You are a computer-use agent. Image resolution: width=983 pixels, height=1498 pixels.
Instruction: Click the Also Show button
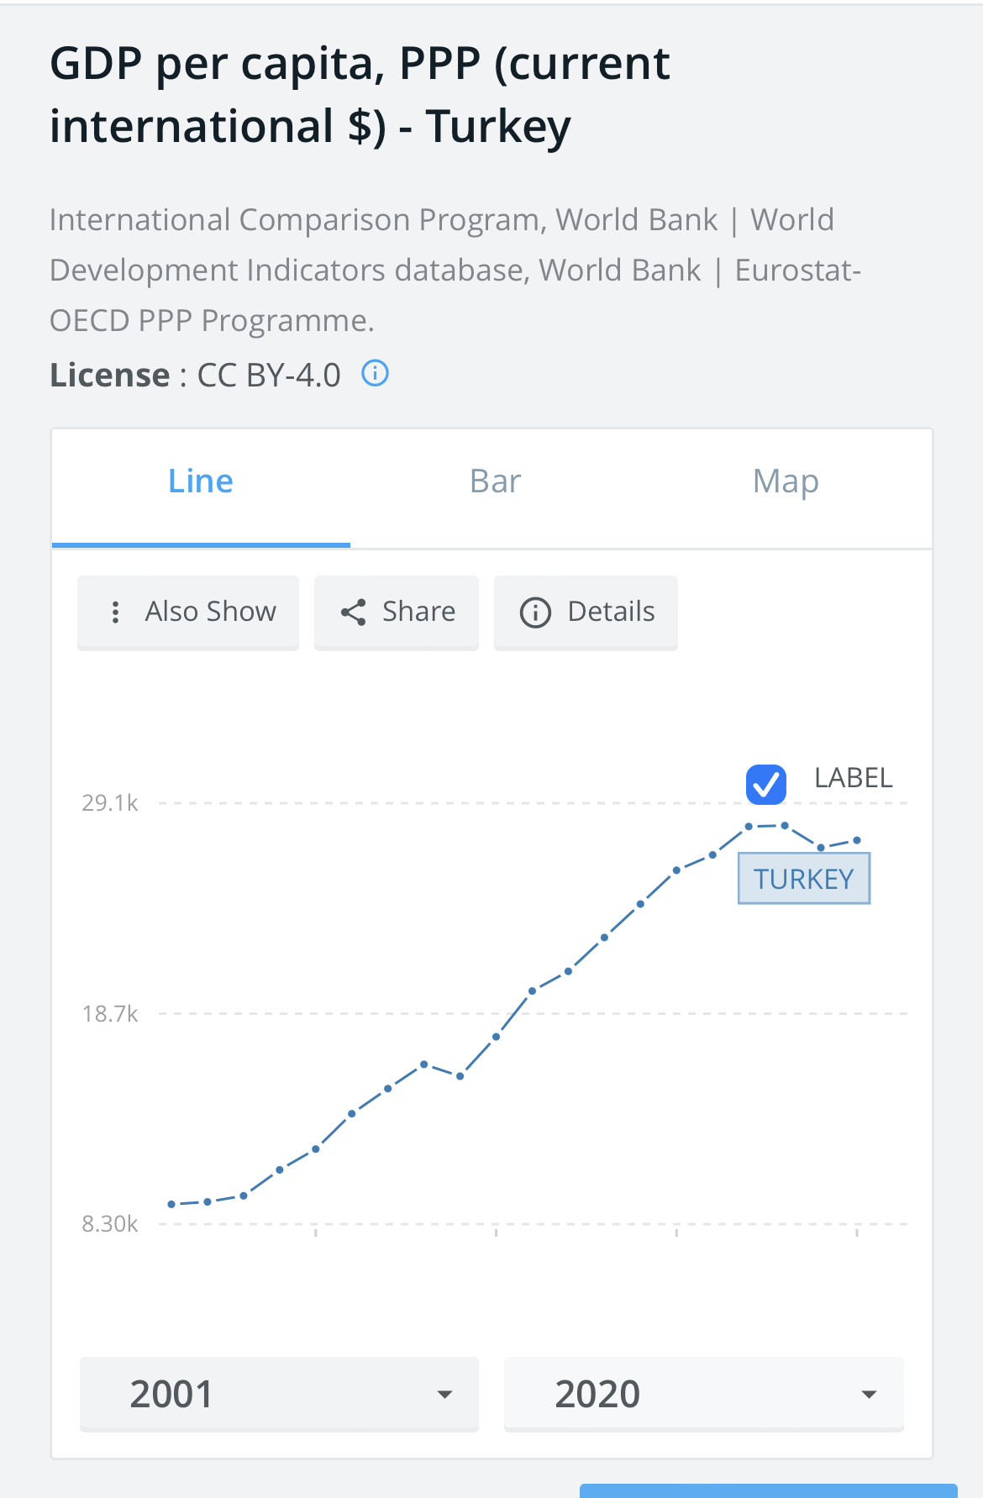point(188,612)
